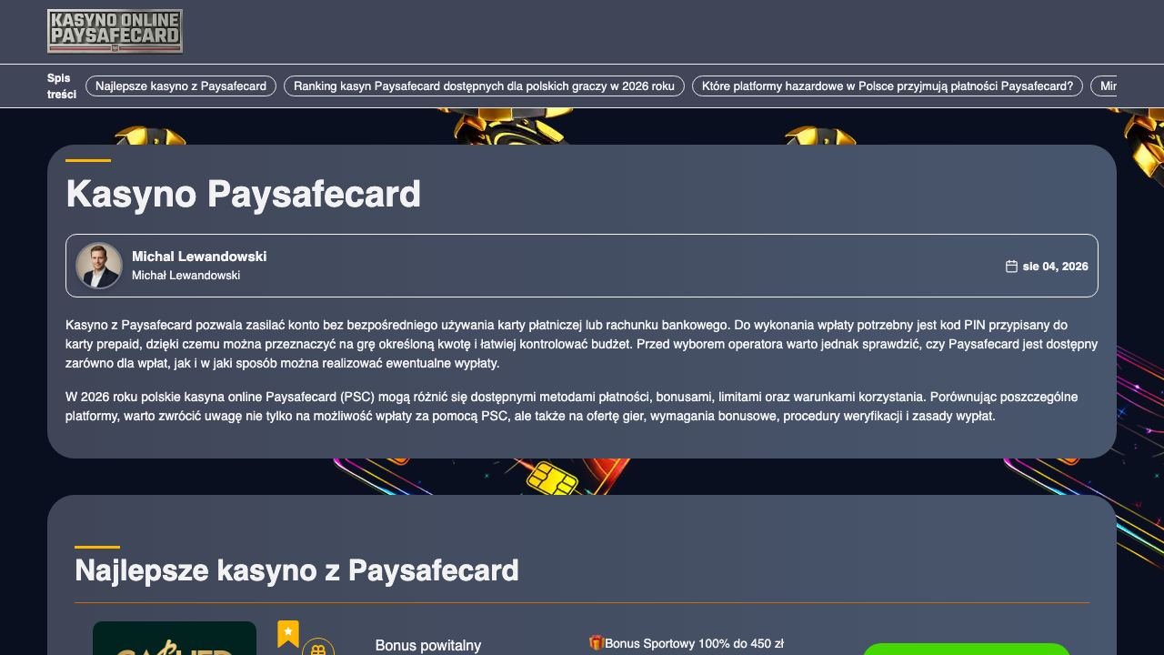This screenshot has height=655, width=1164.
Task: Jump to 'Najlepsze kasyno z Paysafecard' contents link
Action: (x=181, y=86)
